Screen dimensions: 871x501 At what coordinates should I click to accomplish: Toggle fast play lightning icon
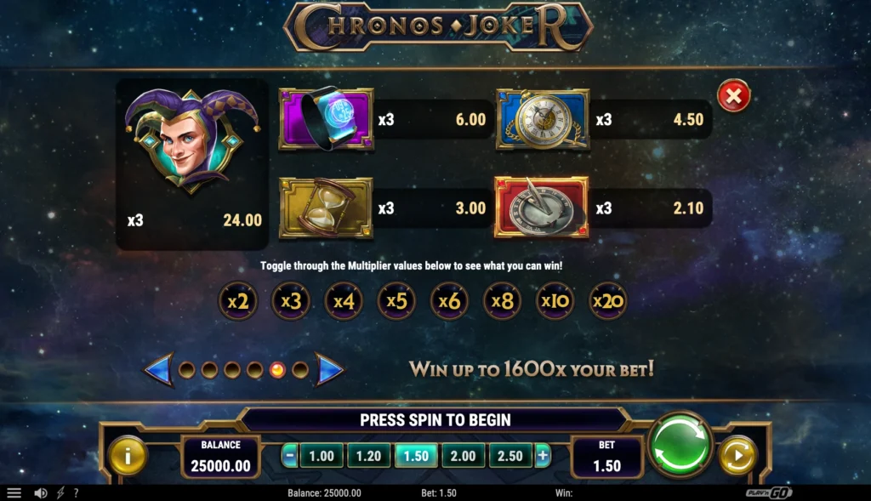point(60,492)
